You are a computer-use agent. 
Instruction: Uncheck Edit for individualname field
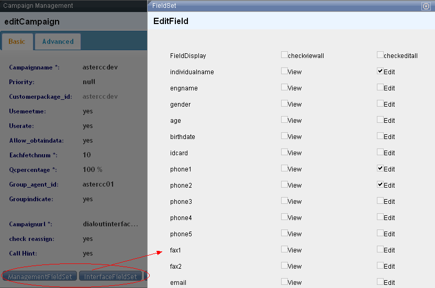(x=380, y=71)
